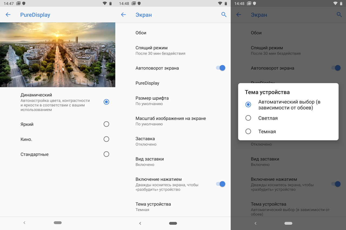Tap battery icon in middle screen status bar
Image resolution: width=346 pixels, height=230 pixels.
(226, 4)
